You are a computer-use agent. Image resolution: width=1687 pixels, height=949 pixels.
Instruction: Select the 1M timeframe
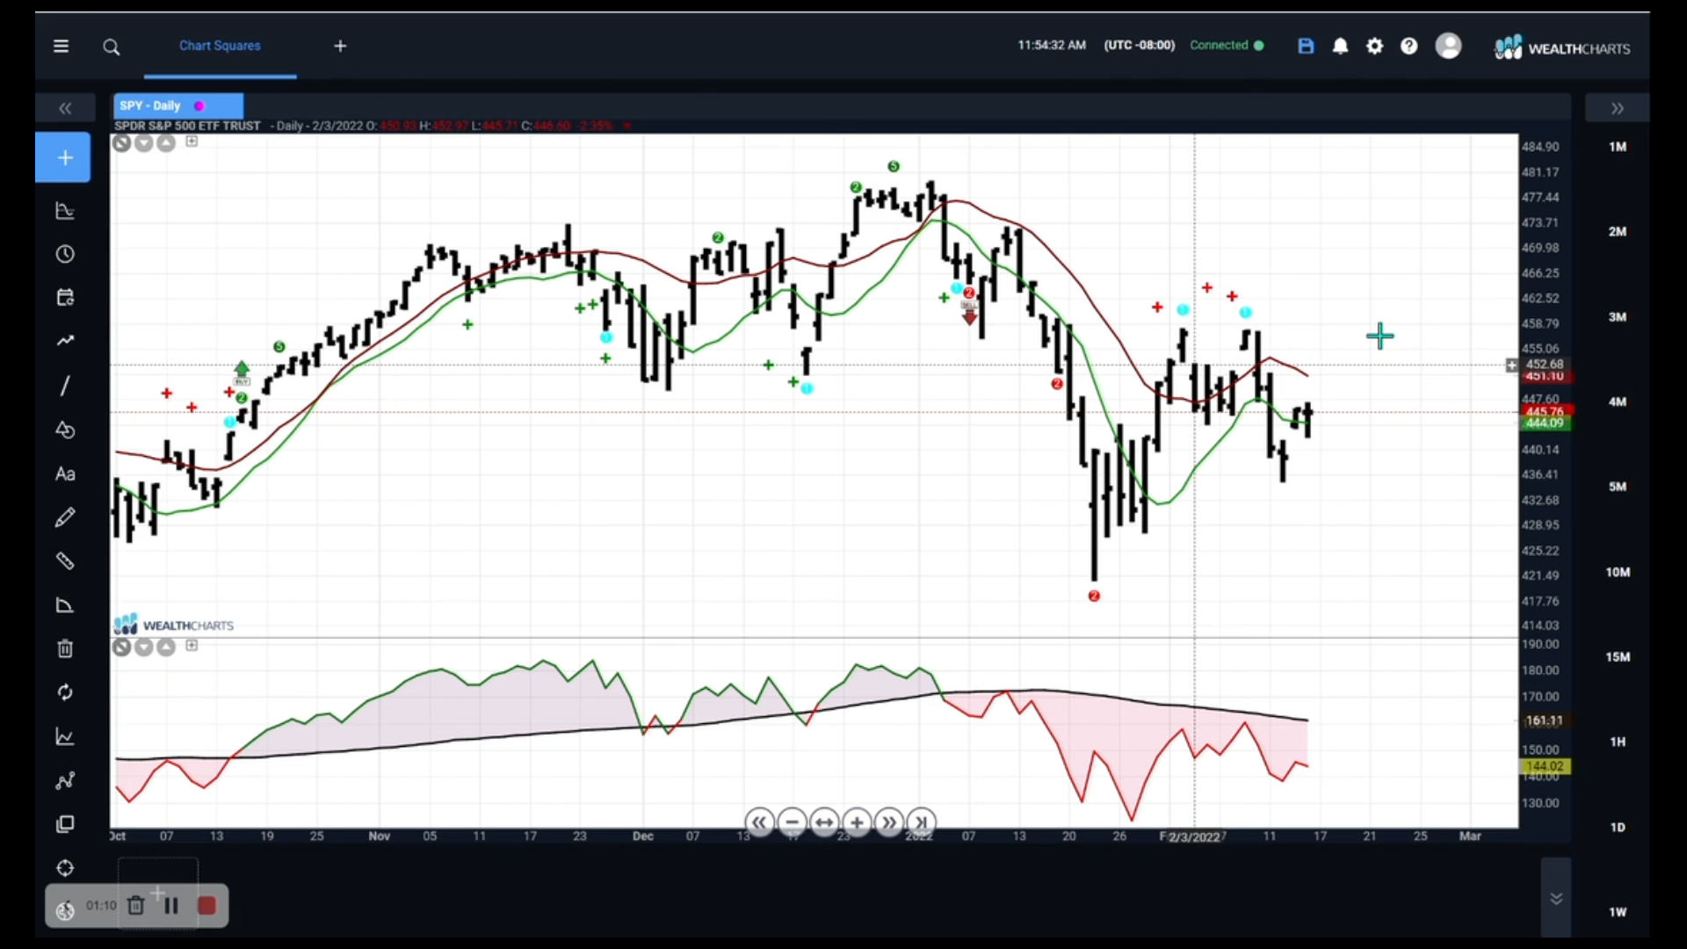1618,147
